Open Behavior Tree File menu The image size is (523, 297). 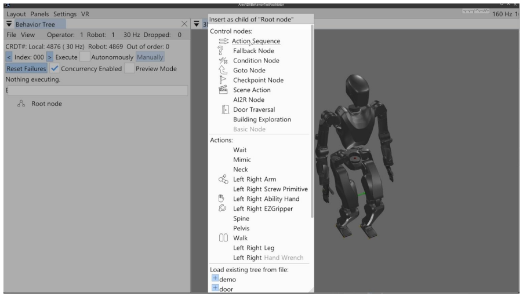pyautogui.click(x=12, y=35)
